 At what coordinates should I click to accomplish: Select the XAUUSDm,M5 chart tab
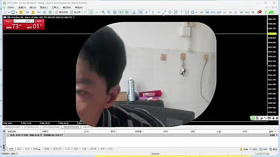tap(71, 127)
